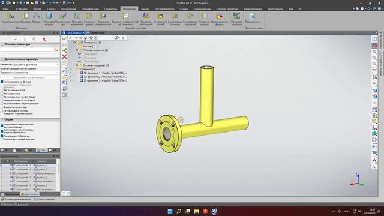Collapse the 'Дополнительные параметры' section
Screen dimensions: 384x216
click(2, 59)
